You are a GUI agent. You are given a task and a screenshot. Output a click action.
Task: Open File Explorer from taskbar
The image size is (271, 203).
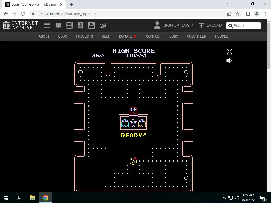click(x=32, y=198)
